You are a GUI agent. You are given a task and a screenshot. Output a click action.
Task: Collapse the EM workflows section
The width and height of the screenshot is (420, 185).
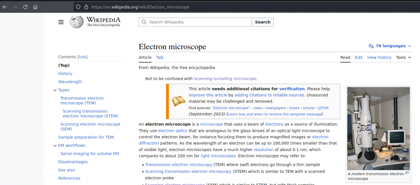coord(55,146)
